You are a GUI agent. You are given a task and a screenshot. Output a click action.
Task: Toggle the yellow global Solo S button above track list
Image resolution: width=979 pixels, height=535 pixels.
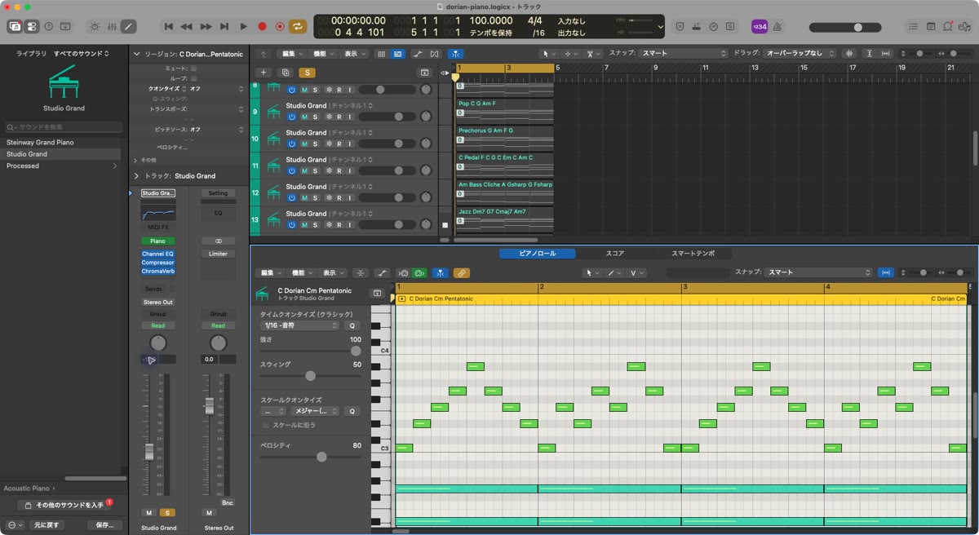click(x=308, y=73)
